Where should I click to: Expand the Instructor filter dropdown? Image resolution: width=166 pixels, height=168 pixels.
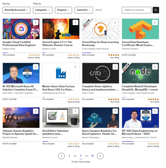point(84,10)
